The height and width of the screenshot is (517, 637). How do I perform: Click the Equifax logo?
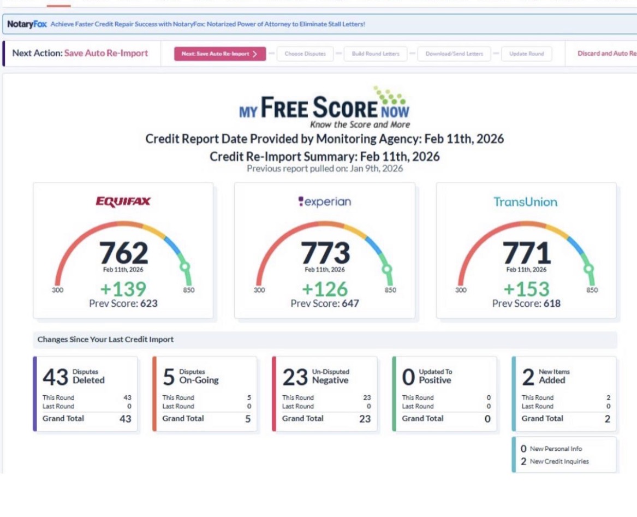click(x=123, y=201)
